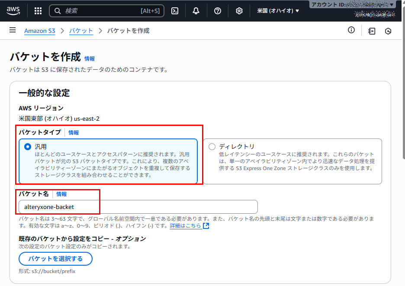This screenshot has width=405, height=286.
Task: Open the settings gear icon
Action: (x=239, y=11)
